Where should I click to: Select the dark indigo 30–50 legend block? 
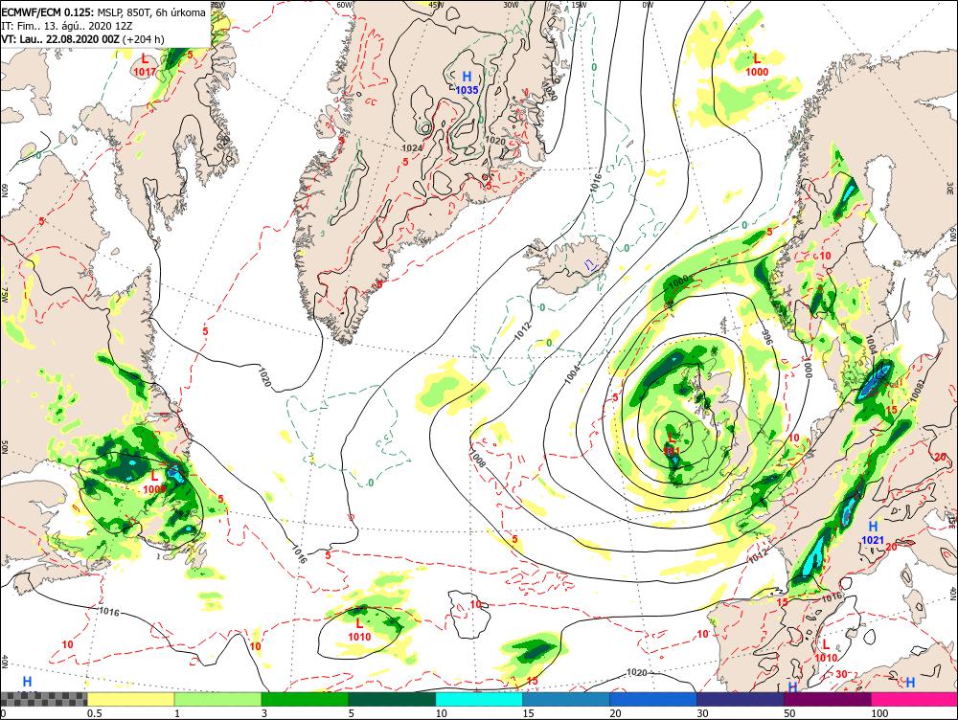[741, 699]
